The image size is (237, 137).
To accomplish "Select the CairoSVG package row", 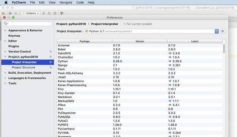I will tap(140, 53).
